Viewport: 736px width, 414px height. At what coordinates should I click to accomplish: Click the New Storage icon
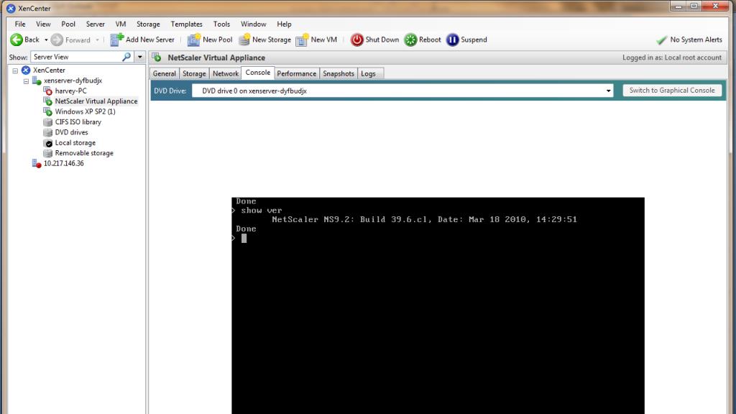click(x=244, y=40)
